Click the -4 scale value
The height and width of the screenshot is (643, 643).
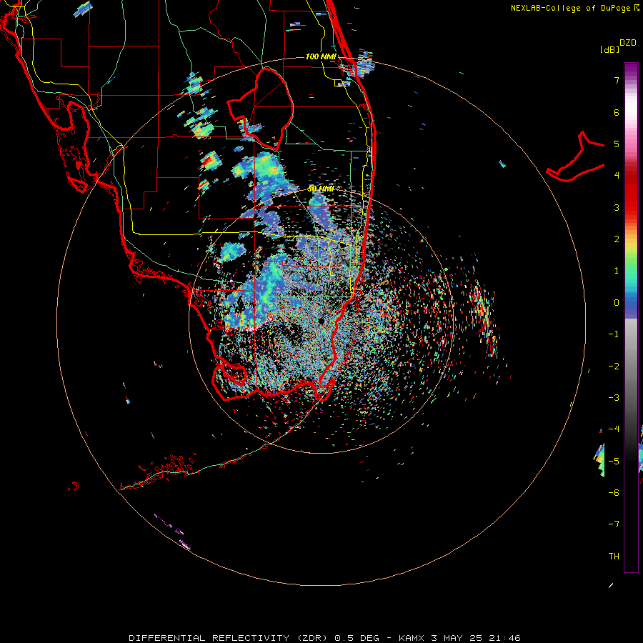click(614, 429)
